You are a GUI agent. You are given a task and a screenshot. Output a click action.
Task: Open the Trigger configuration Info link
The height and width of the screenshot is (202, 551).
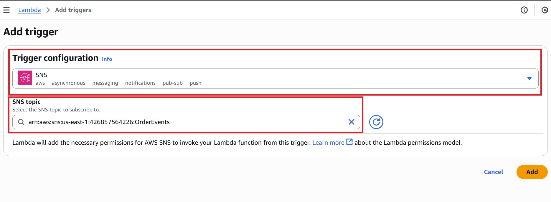(x=107, y=59)
